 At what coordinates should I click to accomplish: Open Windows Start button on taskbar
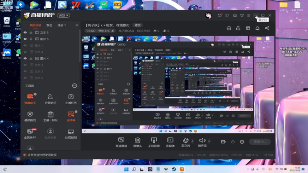[x=126, y=169]
